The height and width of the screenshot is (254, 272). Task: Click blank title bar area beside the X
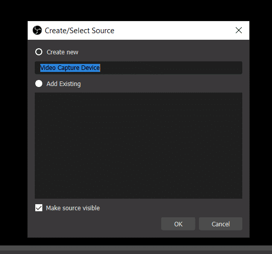click(173, 31)
